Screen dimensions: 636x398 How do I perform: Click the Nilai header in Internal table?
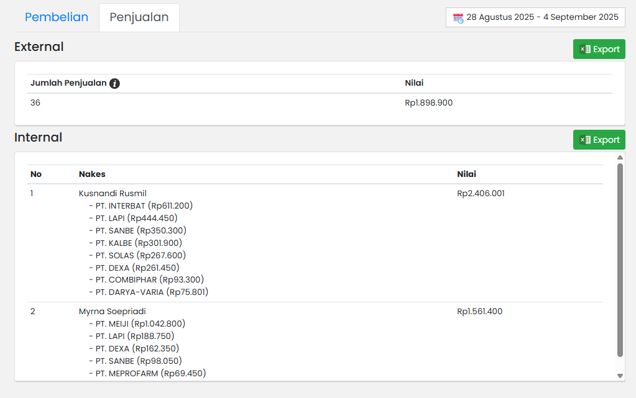466,174
